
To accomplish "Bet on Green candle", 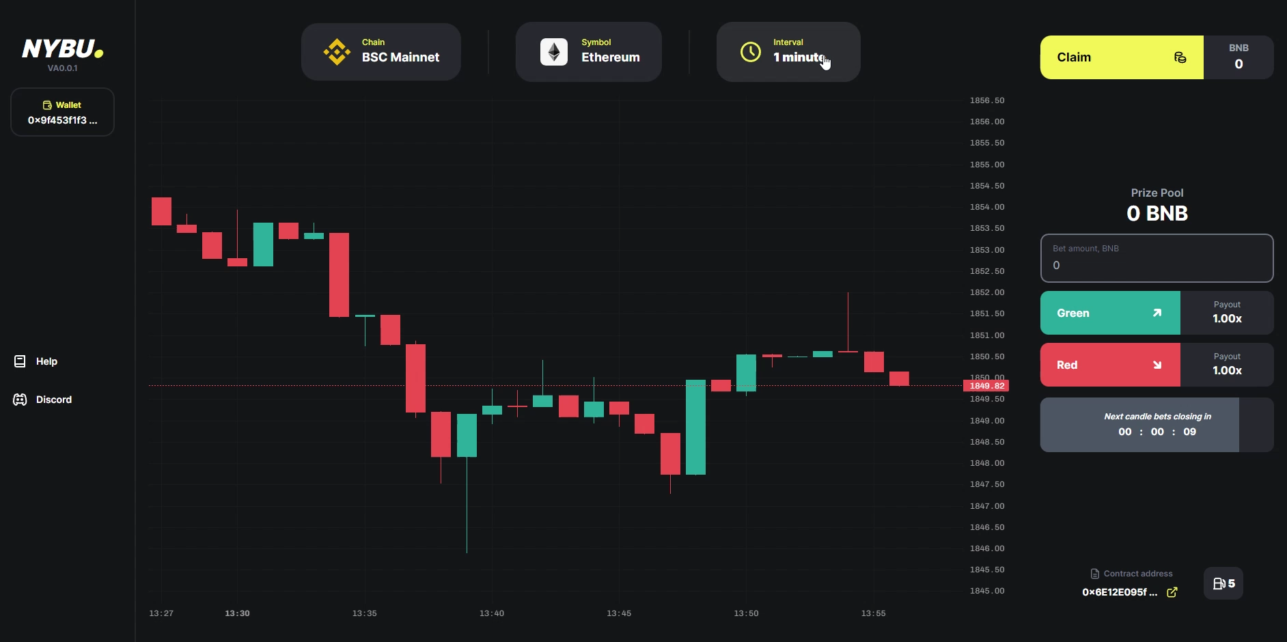I will [1110, 313].
